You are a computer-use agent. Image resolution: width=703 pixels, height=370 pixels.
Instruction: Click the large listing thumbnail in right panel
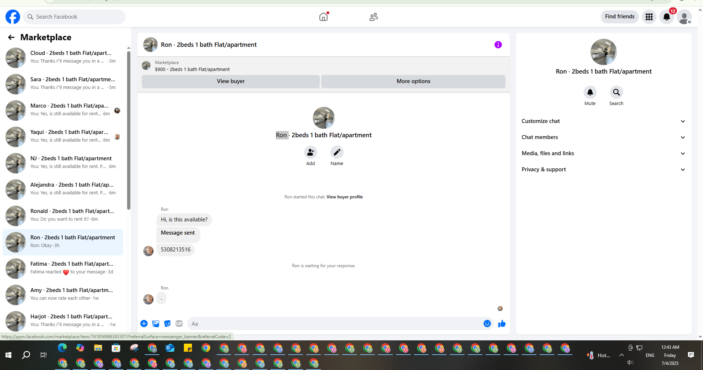coord(604,52)
